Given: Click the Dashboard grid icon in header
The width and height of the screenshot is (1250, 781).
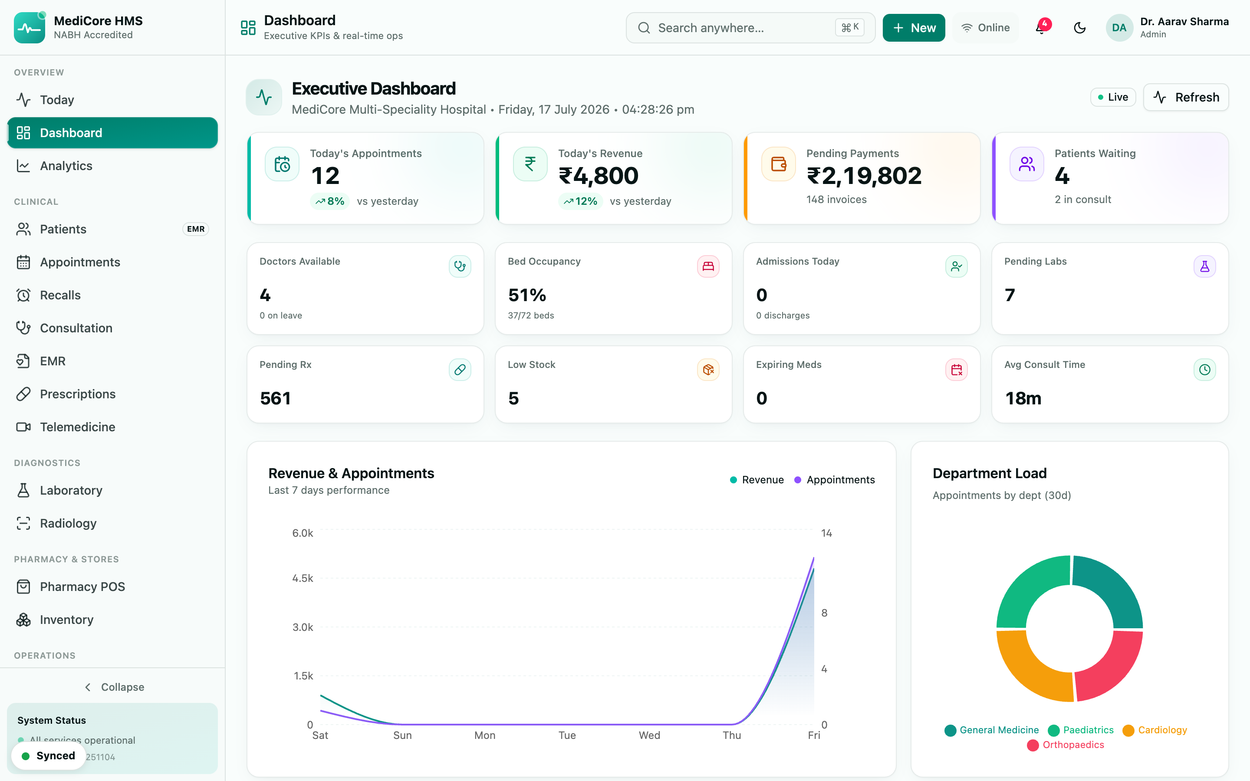Looking at the screenshot, I should 248,28.
